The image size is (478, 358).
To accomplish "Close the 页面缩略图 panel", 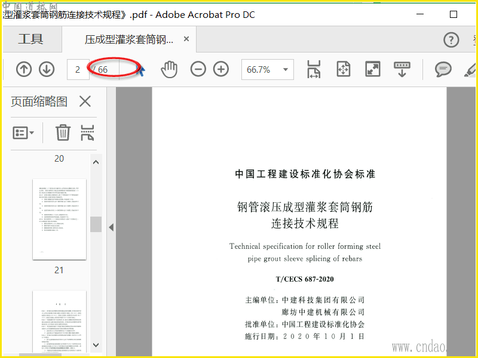I will [x=85, y=101].
